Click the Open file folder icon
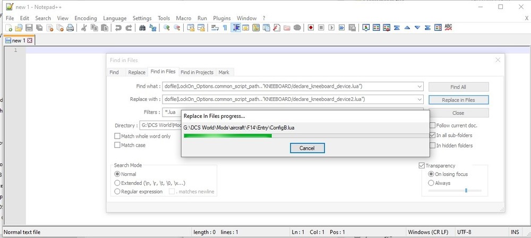The height and width of the screenshot is (238, 531). coord(19,28)
